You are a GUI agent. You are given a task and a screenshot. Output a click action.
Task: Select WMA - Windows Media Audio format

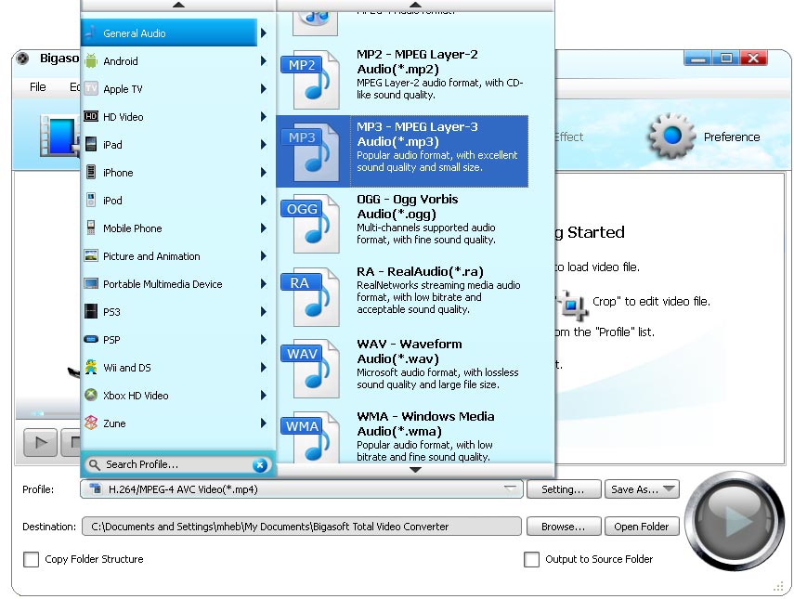(x=402, y=436)
